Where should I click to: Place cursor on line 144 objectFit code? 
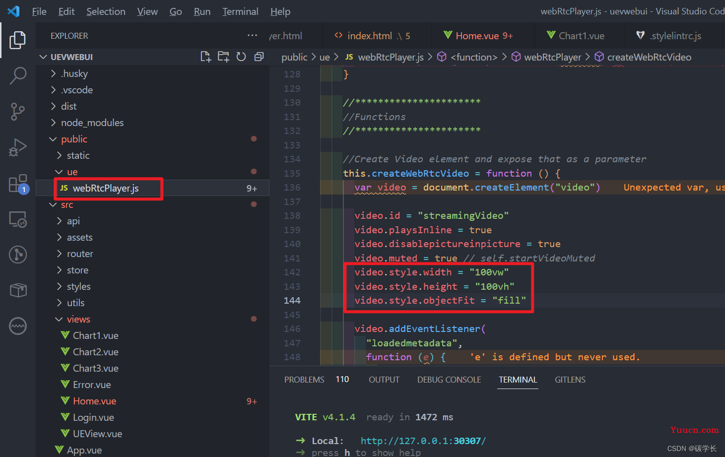click(x=440, y=300)
